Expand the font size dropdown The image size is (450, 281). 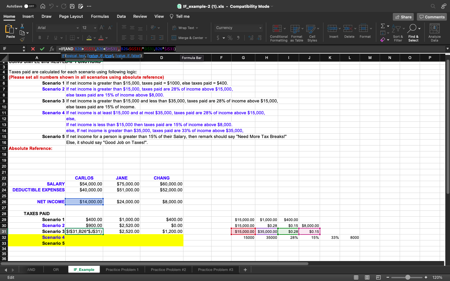[x=95, y=27]
